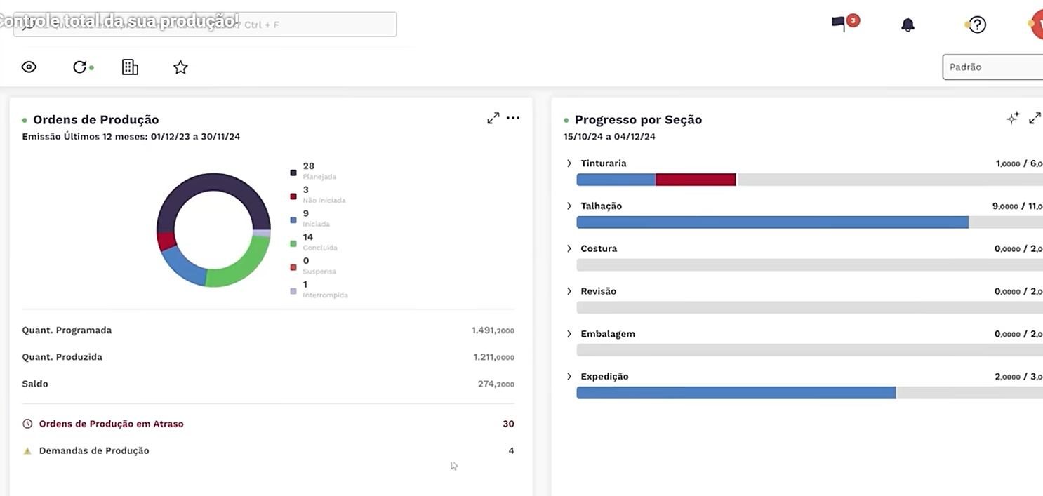Click the company building icon

[130, 67]
